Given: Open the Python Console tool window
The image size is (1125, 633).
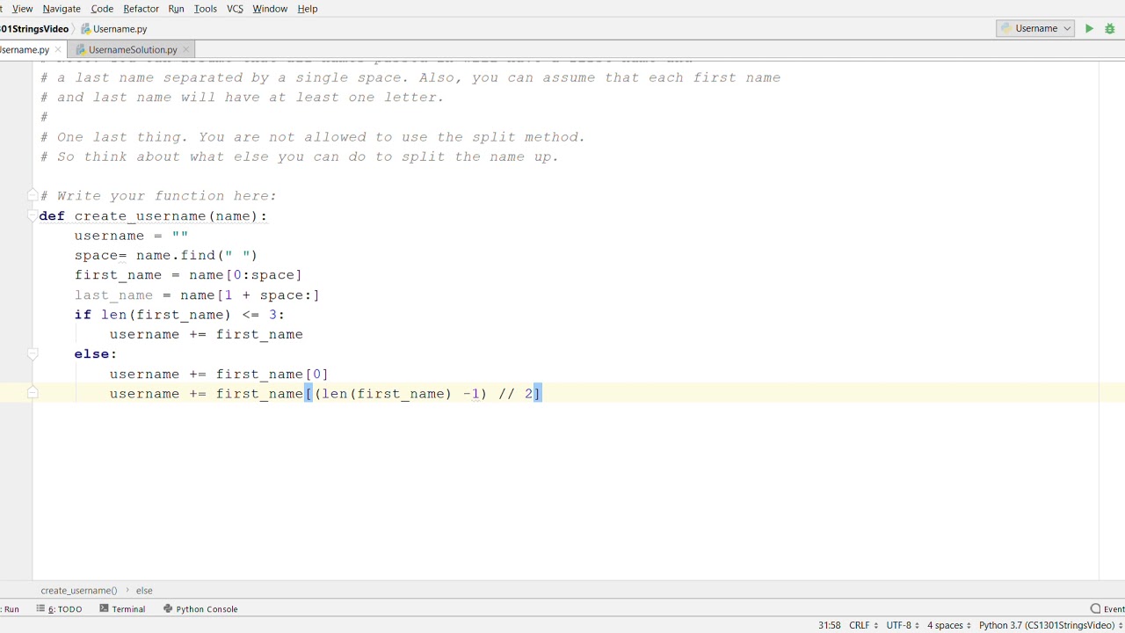Looking at the screenshot, I should [200, 608].
